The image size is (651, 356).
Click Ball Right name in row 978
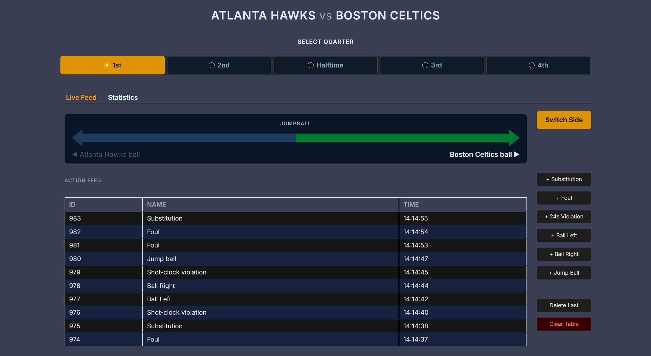coord(161,286)
